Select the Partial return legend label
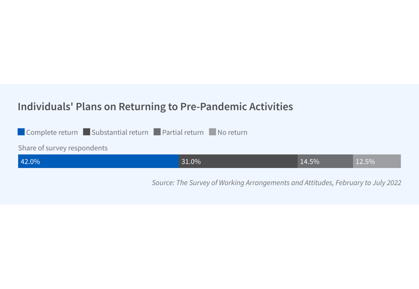 pos(183,132)
